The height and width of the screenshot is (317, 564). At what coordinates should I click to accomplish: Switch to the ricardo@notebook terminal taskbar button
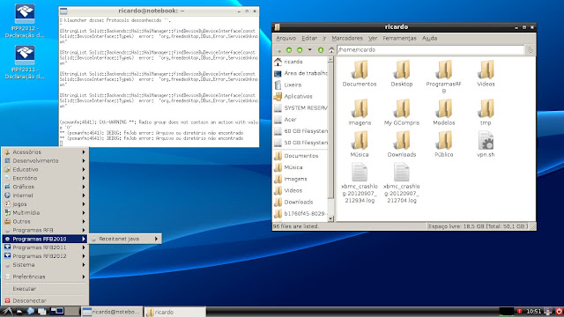click(112, 312)
